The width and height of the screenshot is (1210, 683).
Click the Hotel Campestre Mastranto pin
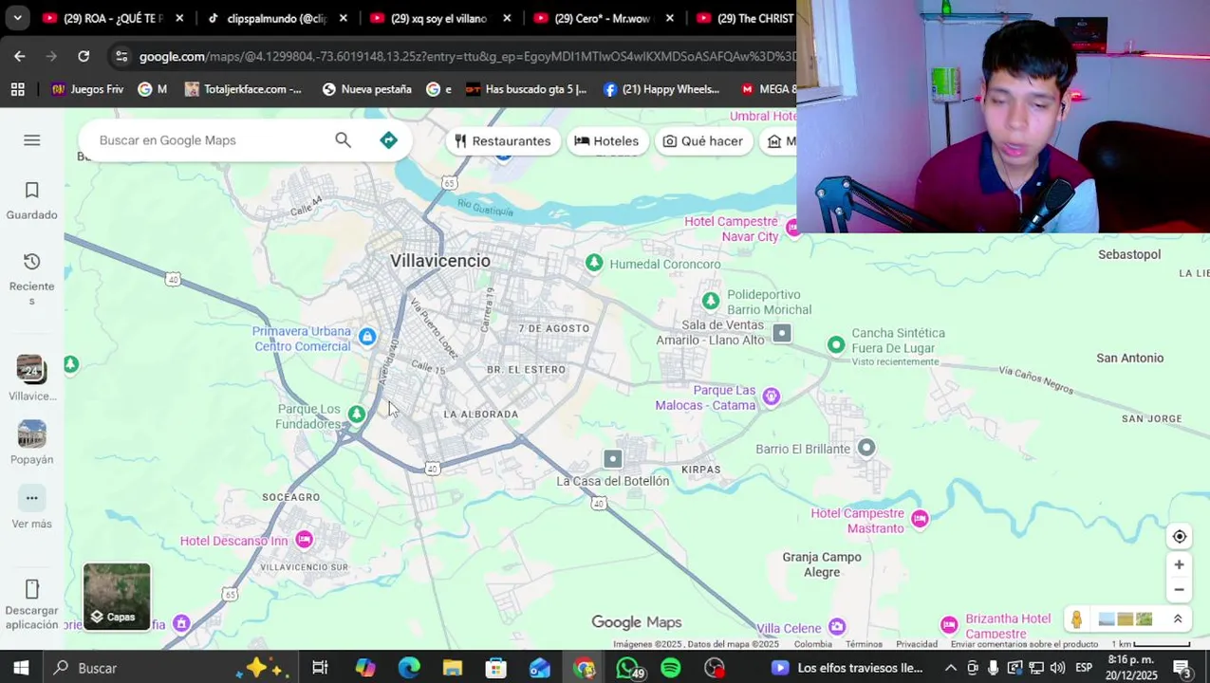pyautogui.click(x=919, y=519)
